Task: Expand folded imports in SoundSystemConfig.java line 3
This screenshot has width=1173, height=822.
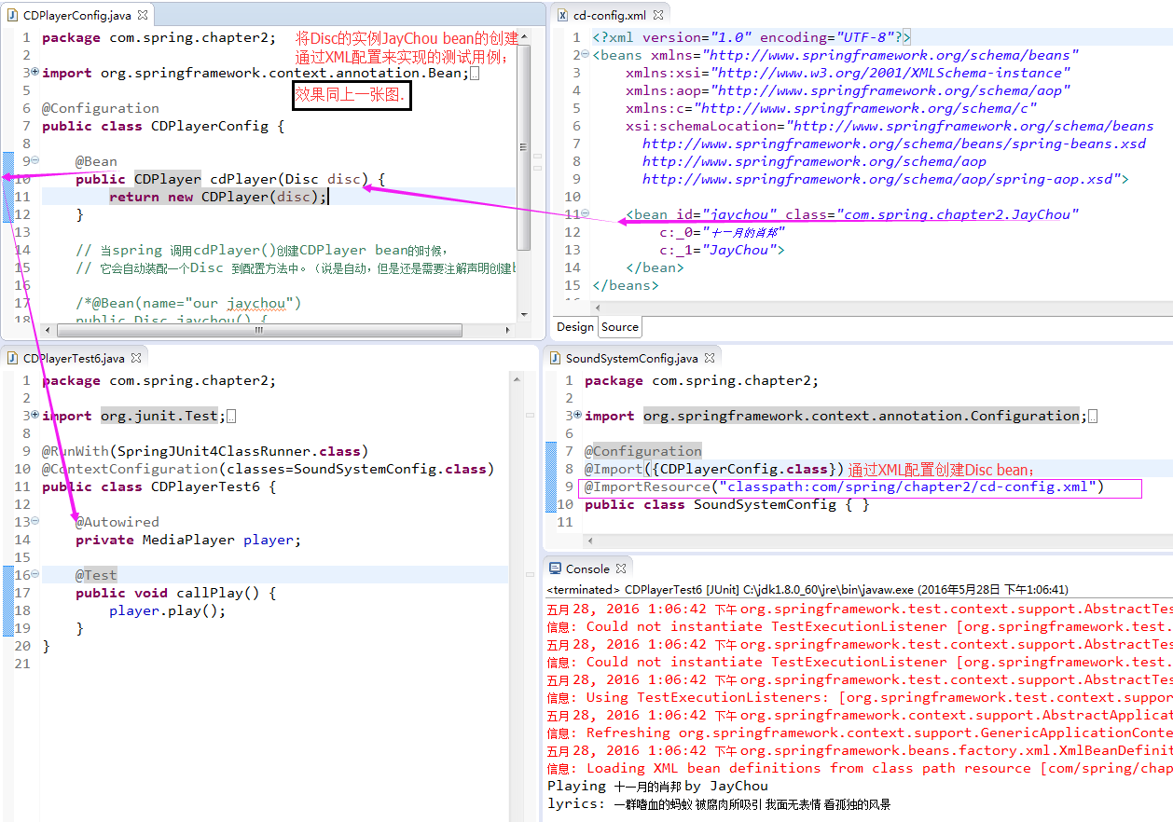Action: (579, 416)
